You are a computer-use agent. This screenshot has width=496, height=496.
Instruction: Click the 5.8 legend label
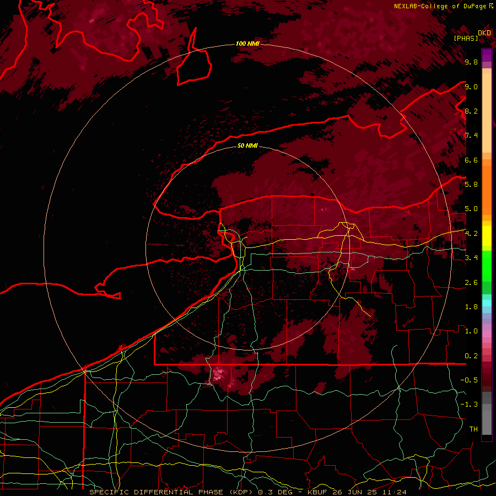coord(471,185)
